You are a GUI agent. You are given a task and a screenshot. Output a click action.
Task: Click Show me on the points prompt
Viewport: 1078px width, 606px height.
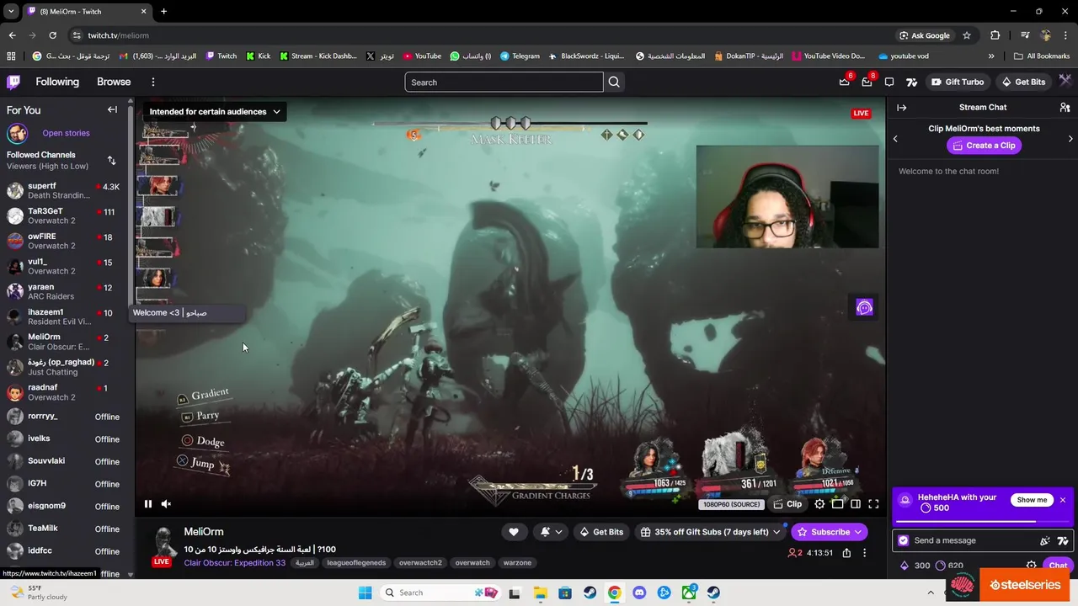click(1032, 500)
